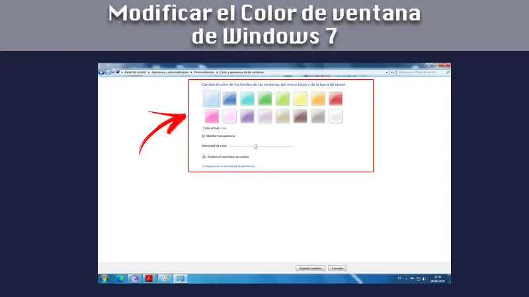
Task: Choose the purple color swatch
Action: [x=247, y=116]
